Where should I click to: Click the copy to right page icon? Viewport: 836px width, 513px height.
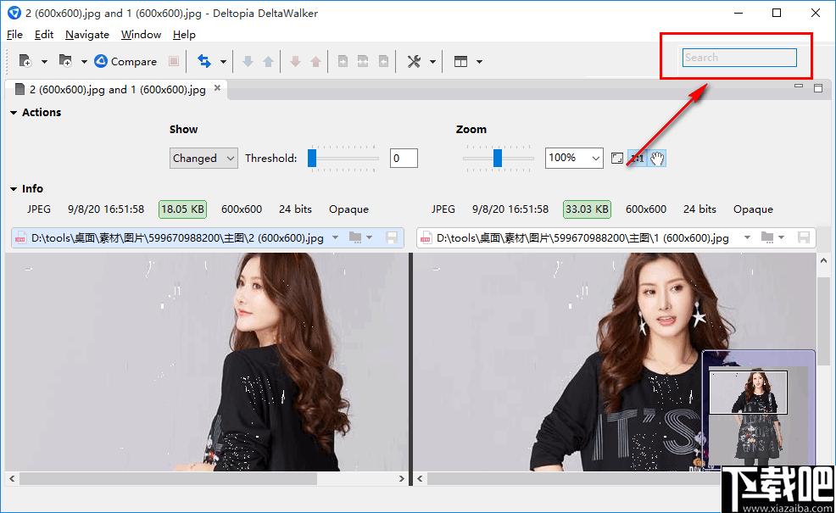pos(343,61)
